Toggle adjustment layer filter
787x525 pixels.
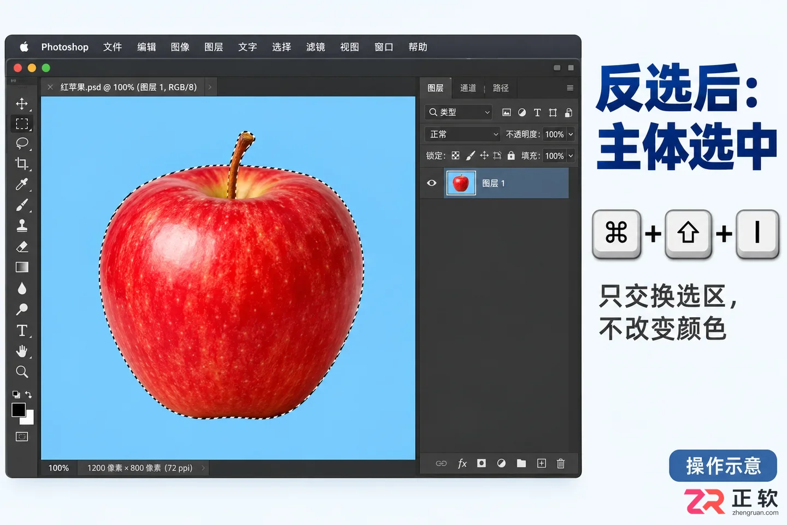click(x=522, y=113)
